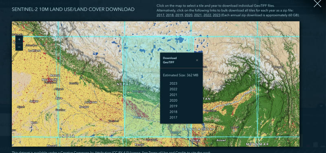Choose 2020 tile download
This screenshot has height=153, width=326.
pos(174,101)
